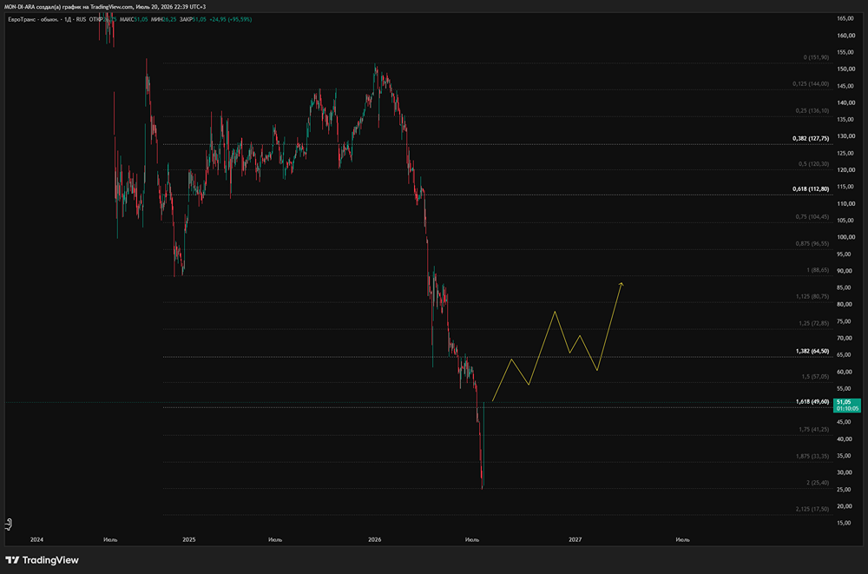Click the 100,00 price scale value
The image size is (868, 574).
click(845, 237)
